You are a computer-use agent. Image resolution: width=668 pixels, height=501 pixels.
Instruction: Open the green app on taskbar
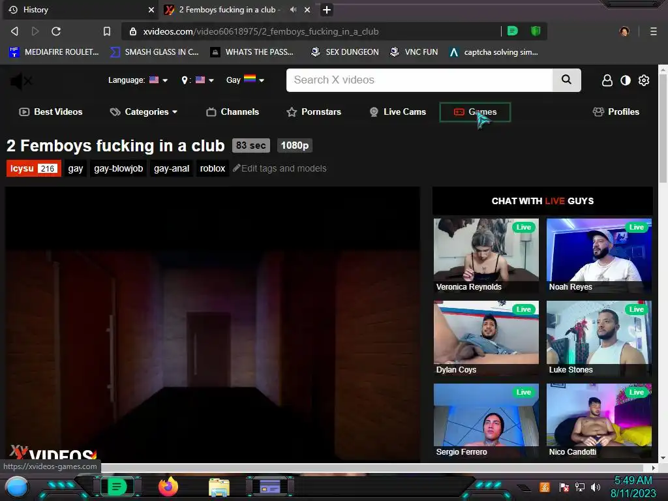(116, 487)
